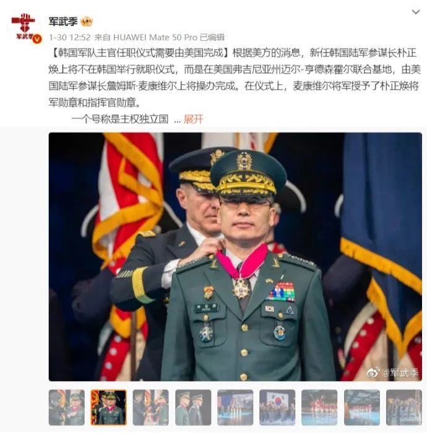The width and height of the screenshot is (427, 433).
Task: Open the 军武季 profile avatar
Action: coord(25,28)
